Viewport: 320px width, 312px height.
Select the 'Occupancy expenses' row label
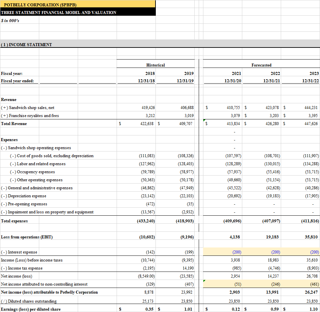32,172
